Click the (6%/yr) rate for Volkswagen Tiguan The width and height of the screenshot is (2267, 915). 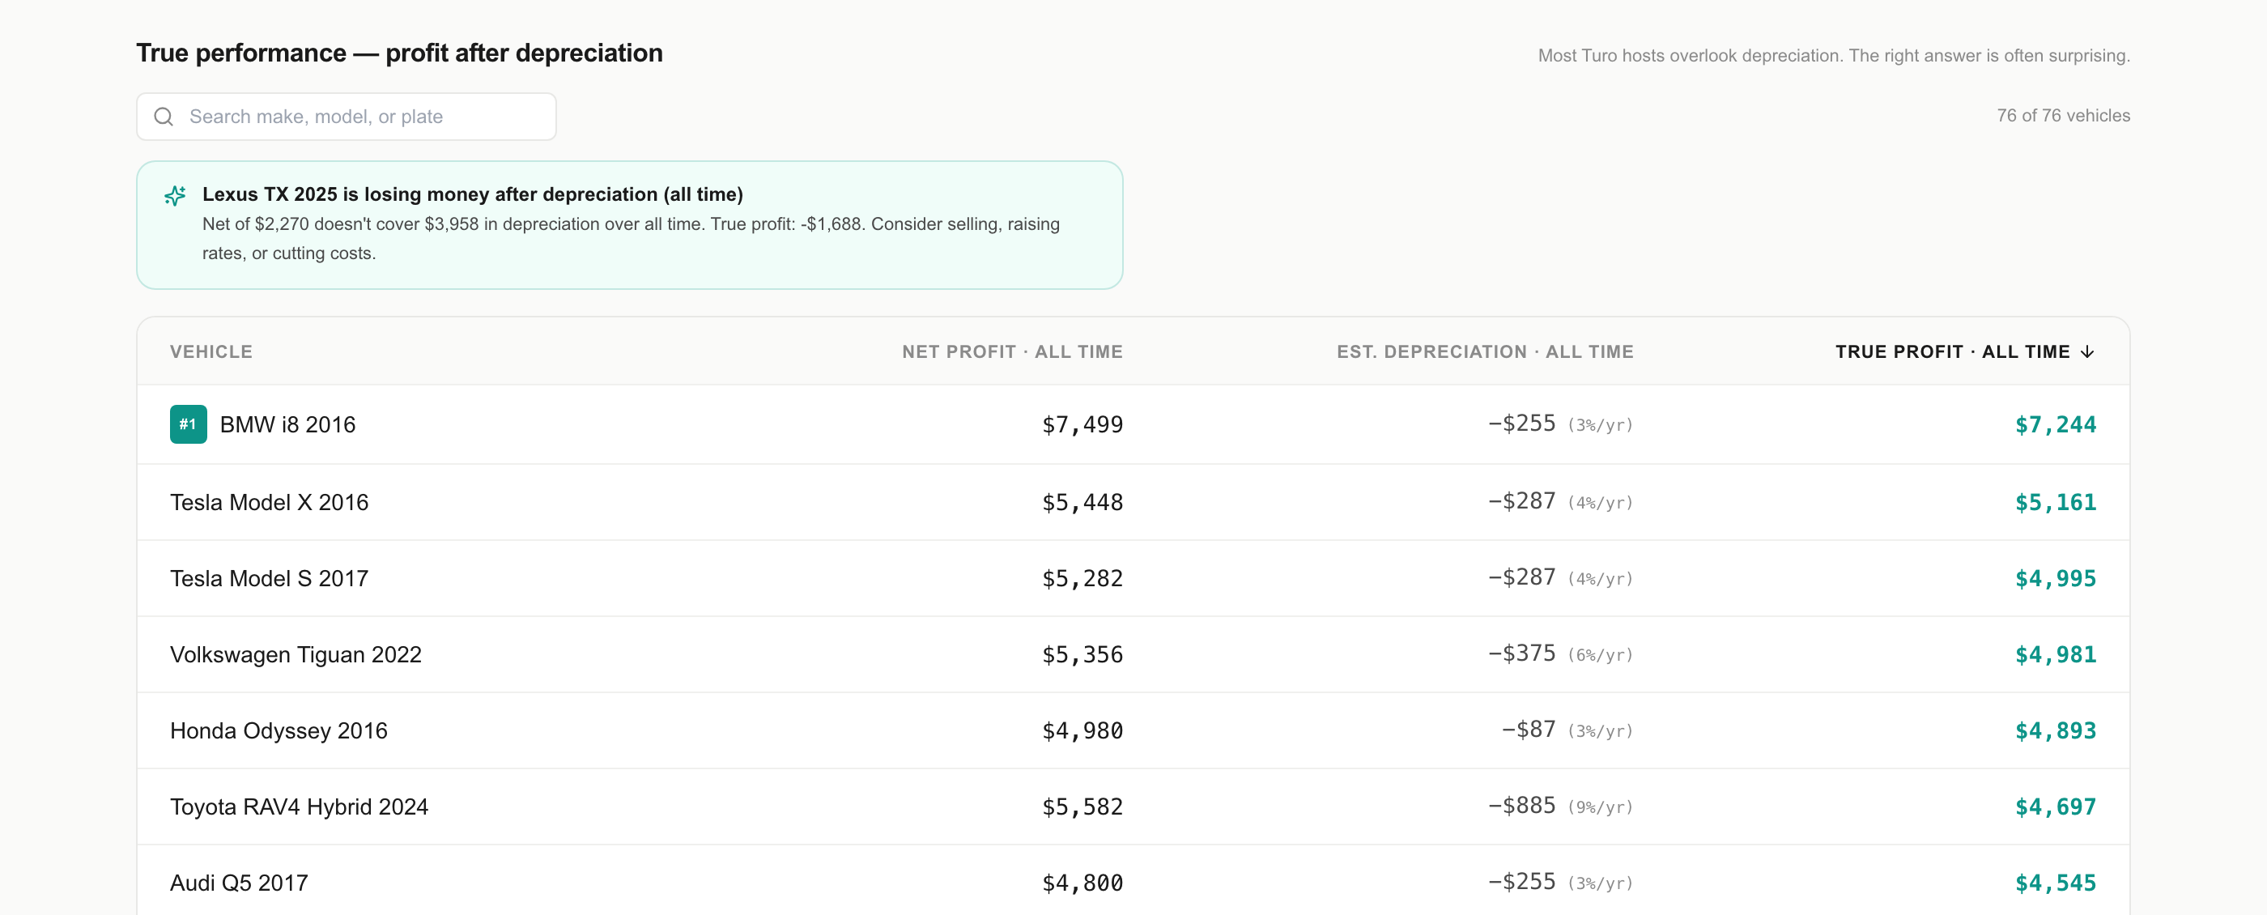pos(1601,655)
